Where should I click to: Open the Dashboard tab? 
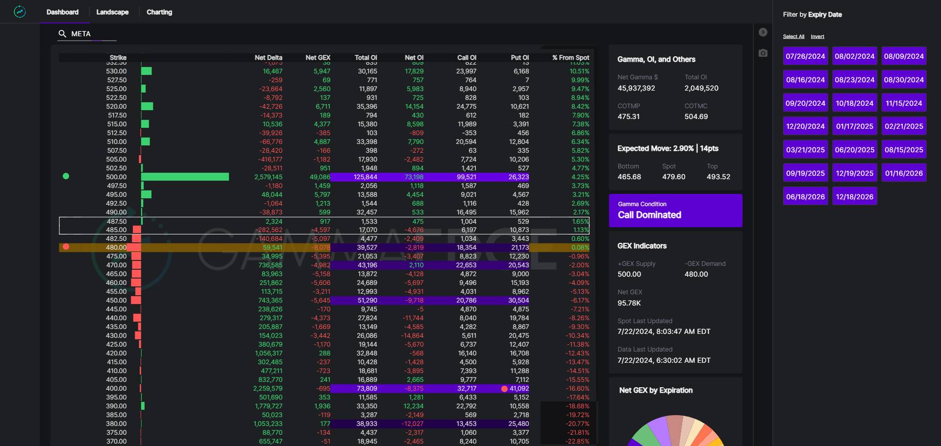pos(62,12)
